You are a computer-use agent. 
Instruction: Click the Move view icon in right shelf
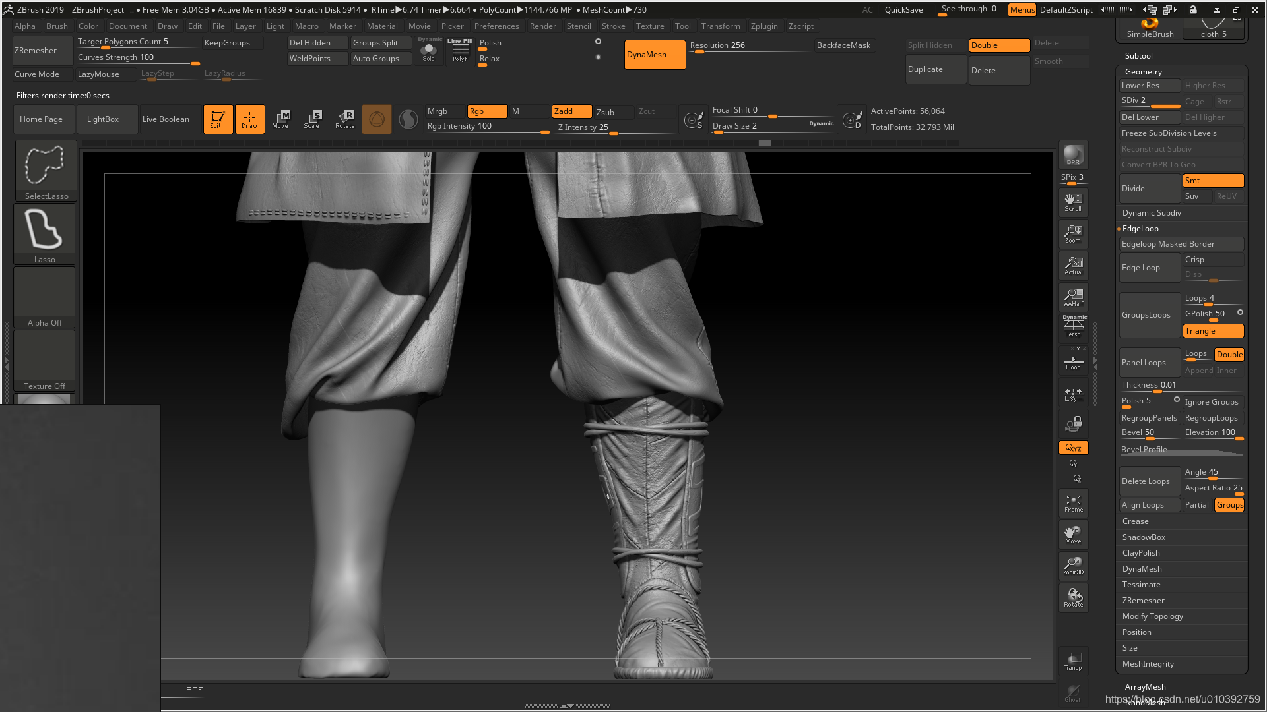click(1073, 535)
